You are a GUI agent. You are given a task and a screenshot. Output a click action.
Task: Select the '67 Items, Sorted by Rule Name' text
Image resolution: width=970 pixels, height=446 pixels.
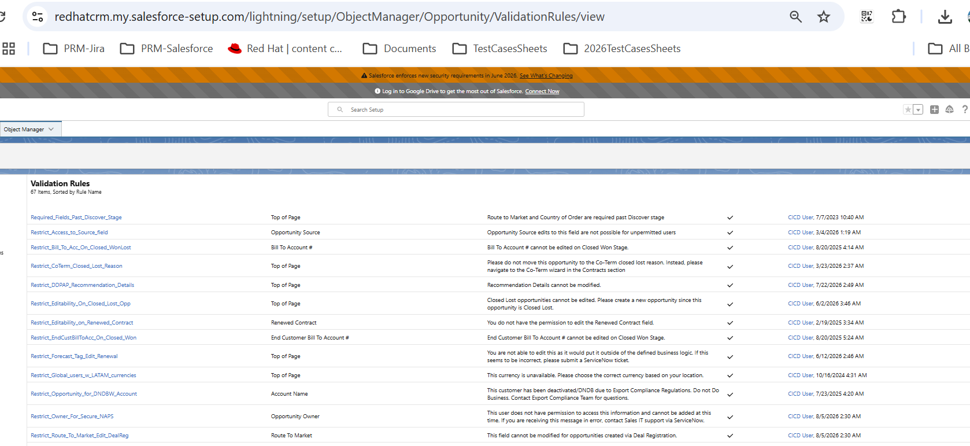coord(66,192)
